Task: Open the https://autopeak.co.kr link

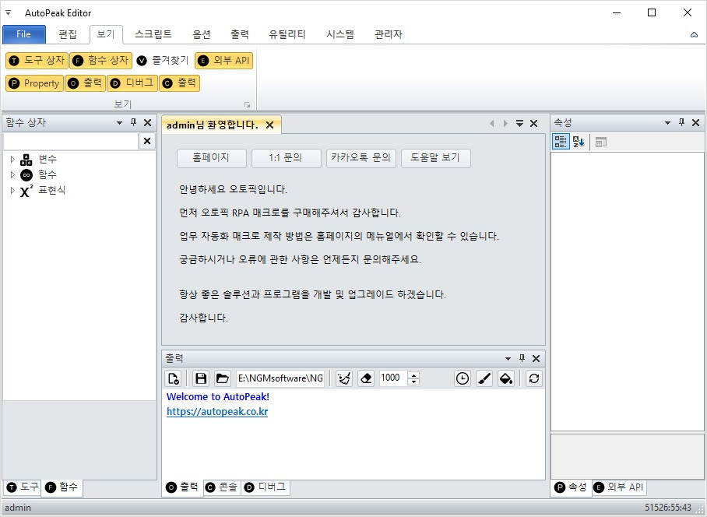Action: [x=217, y=412]
